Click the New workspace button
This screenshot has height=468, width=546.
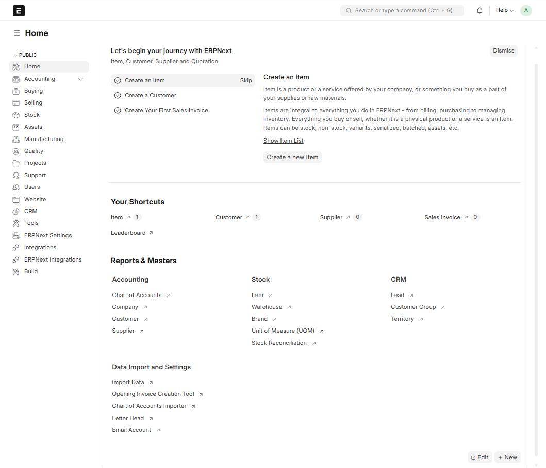[507, 458]
